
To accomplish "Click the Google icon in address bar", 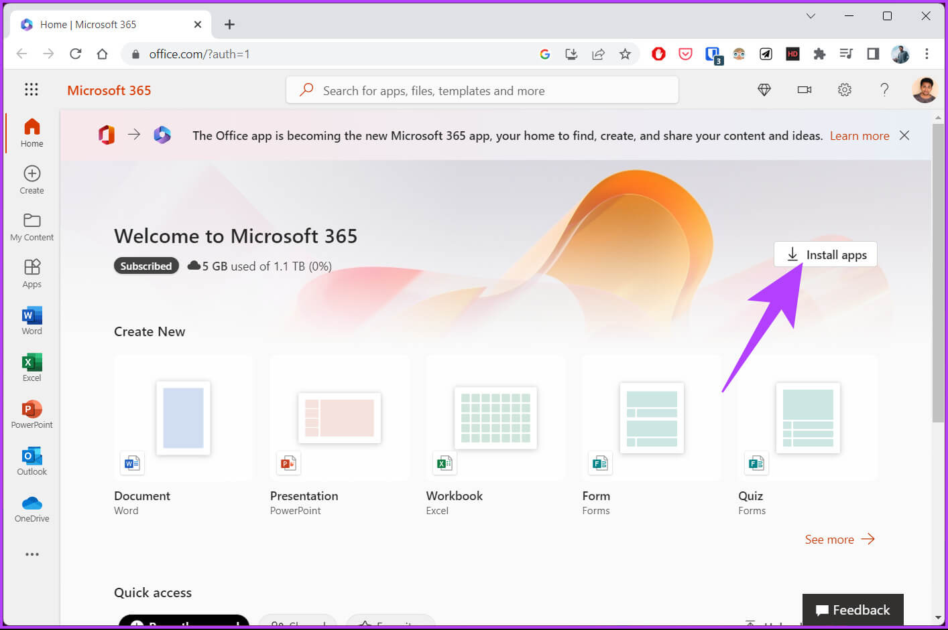I will 544,54.
